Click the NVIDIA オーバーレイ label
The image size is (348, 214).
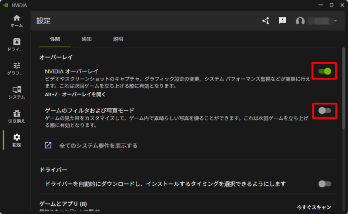click(71, 71)
